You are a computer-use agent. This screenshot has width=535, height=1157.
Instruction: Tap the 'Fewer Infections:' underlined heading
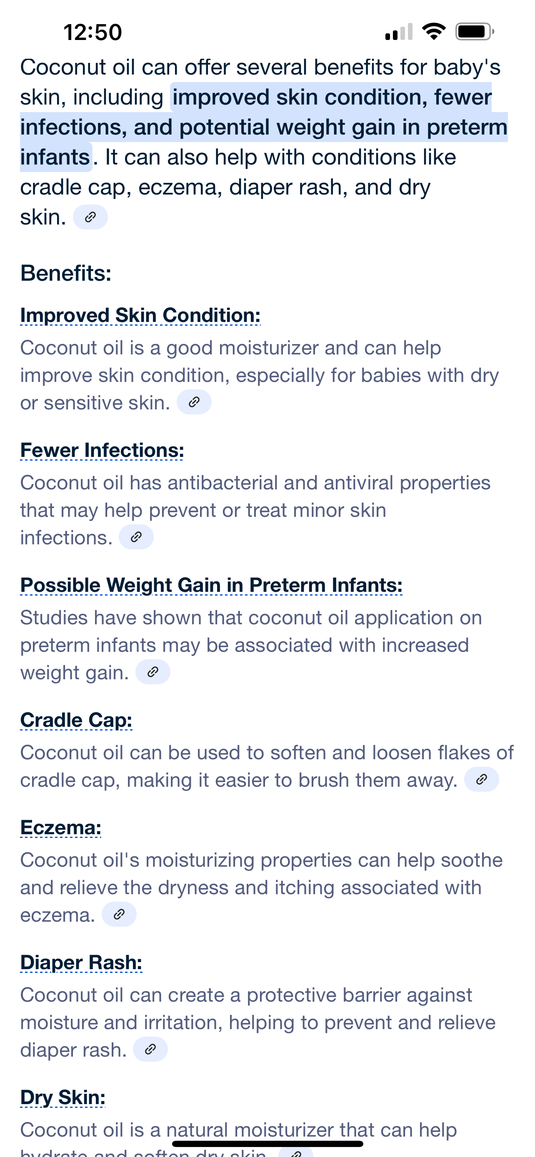(x=102, y=450)
